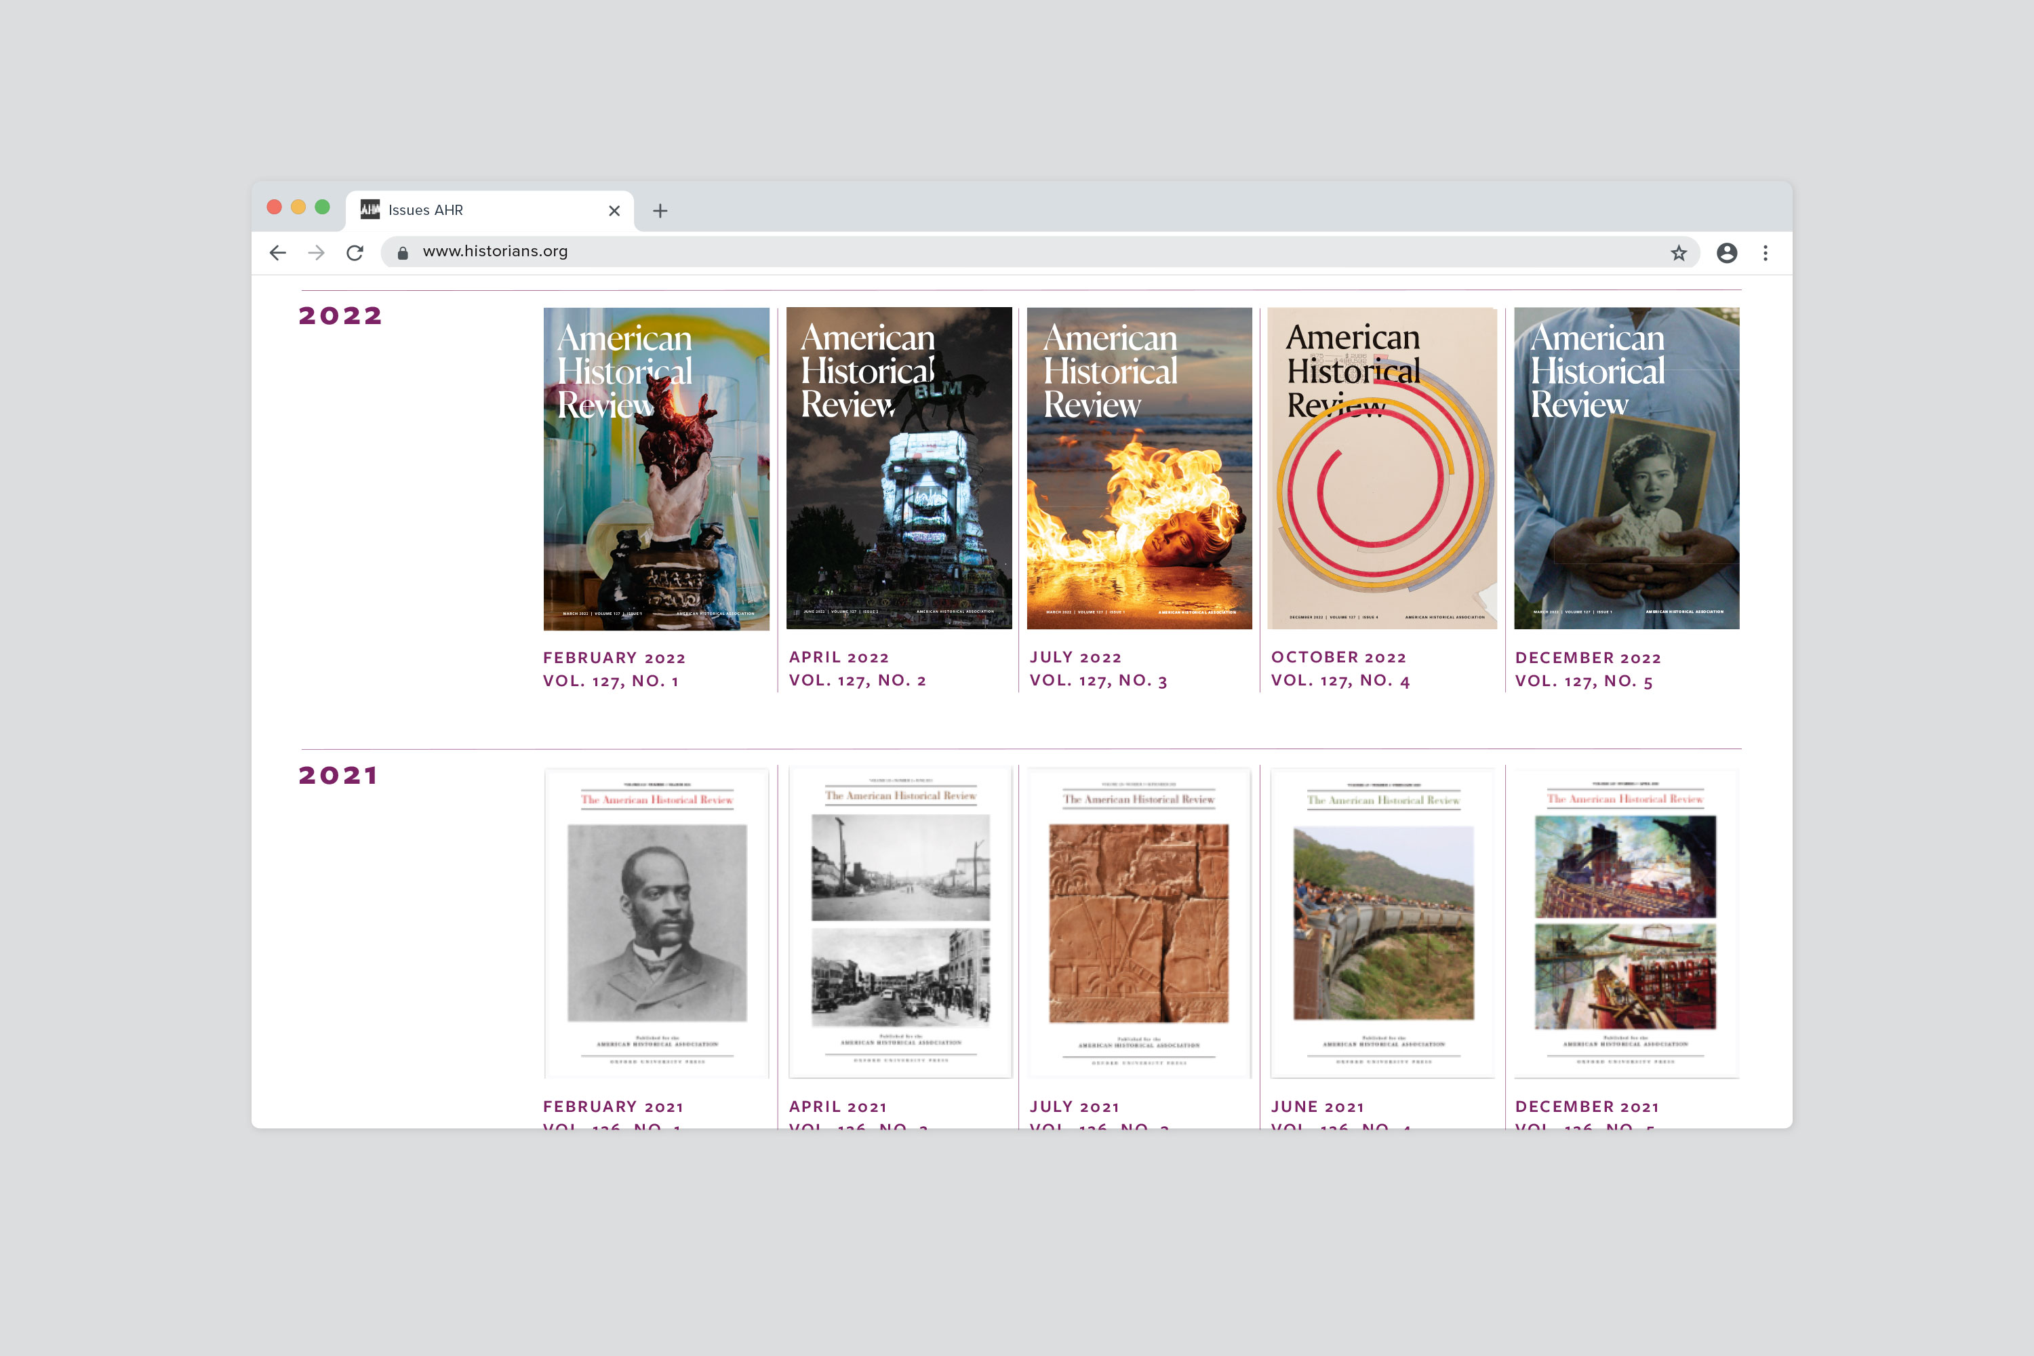This screenshot has height=1356, width=2034.
Task: Open the April 2021 street photos cover
Action: click(x=900, y=922)
